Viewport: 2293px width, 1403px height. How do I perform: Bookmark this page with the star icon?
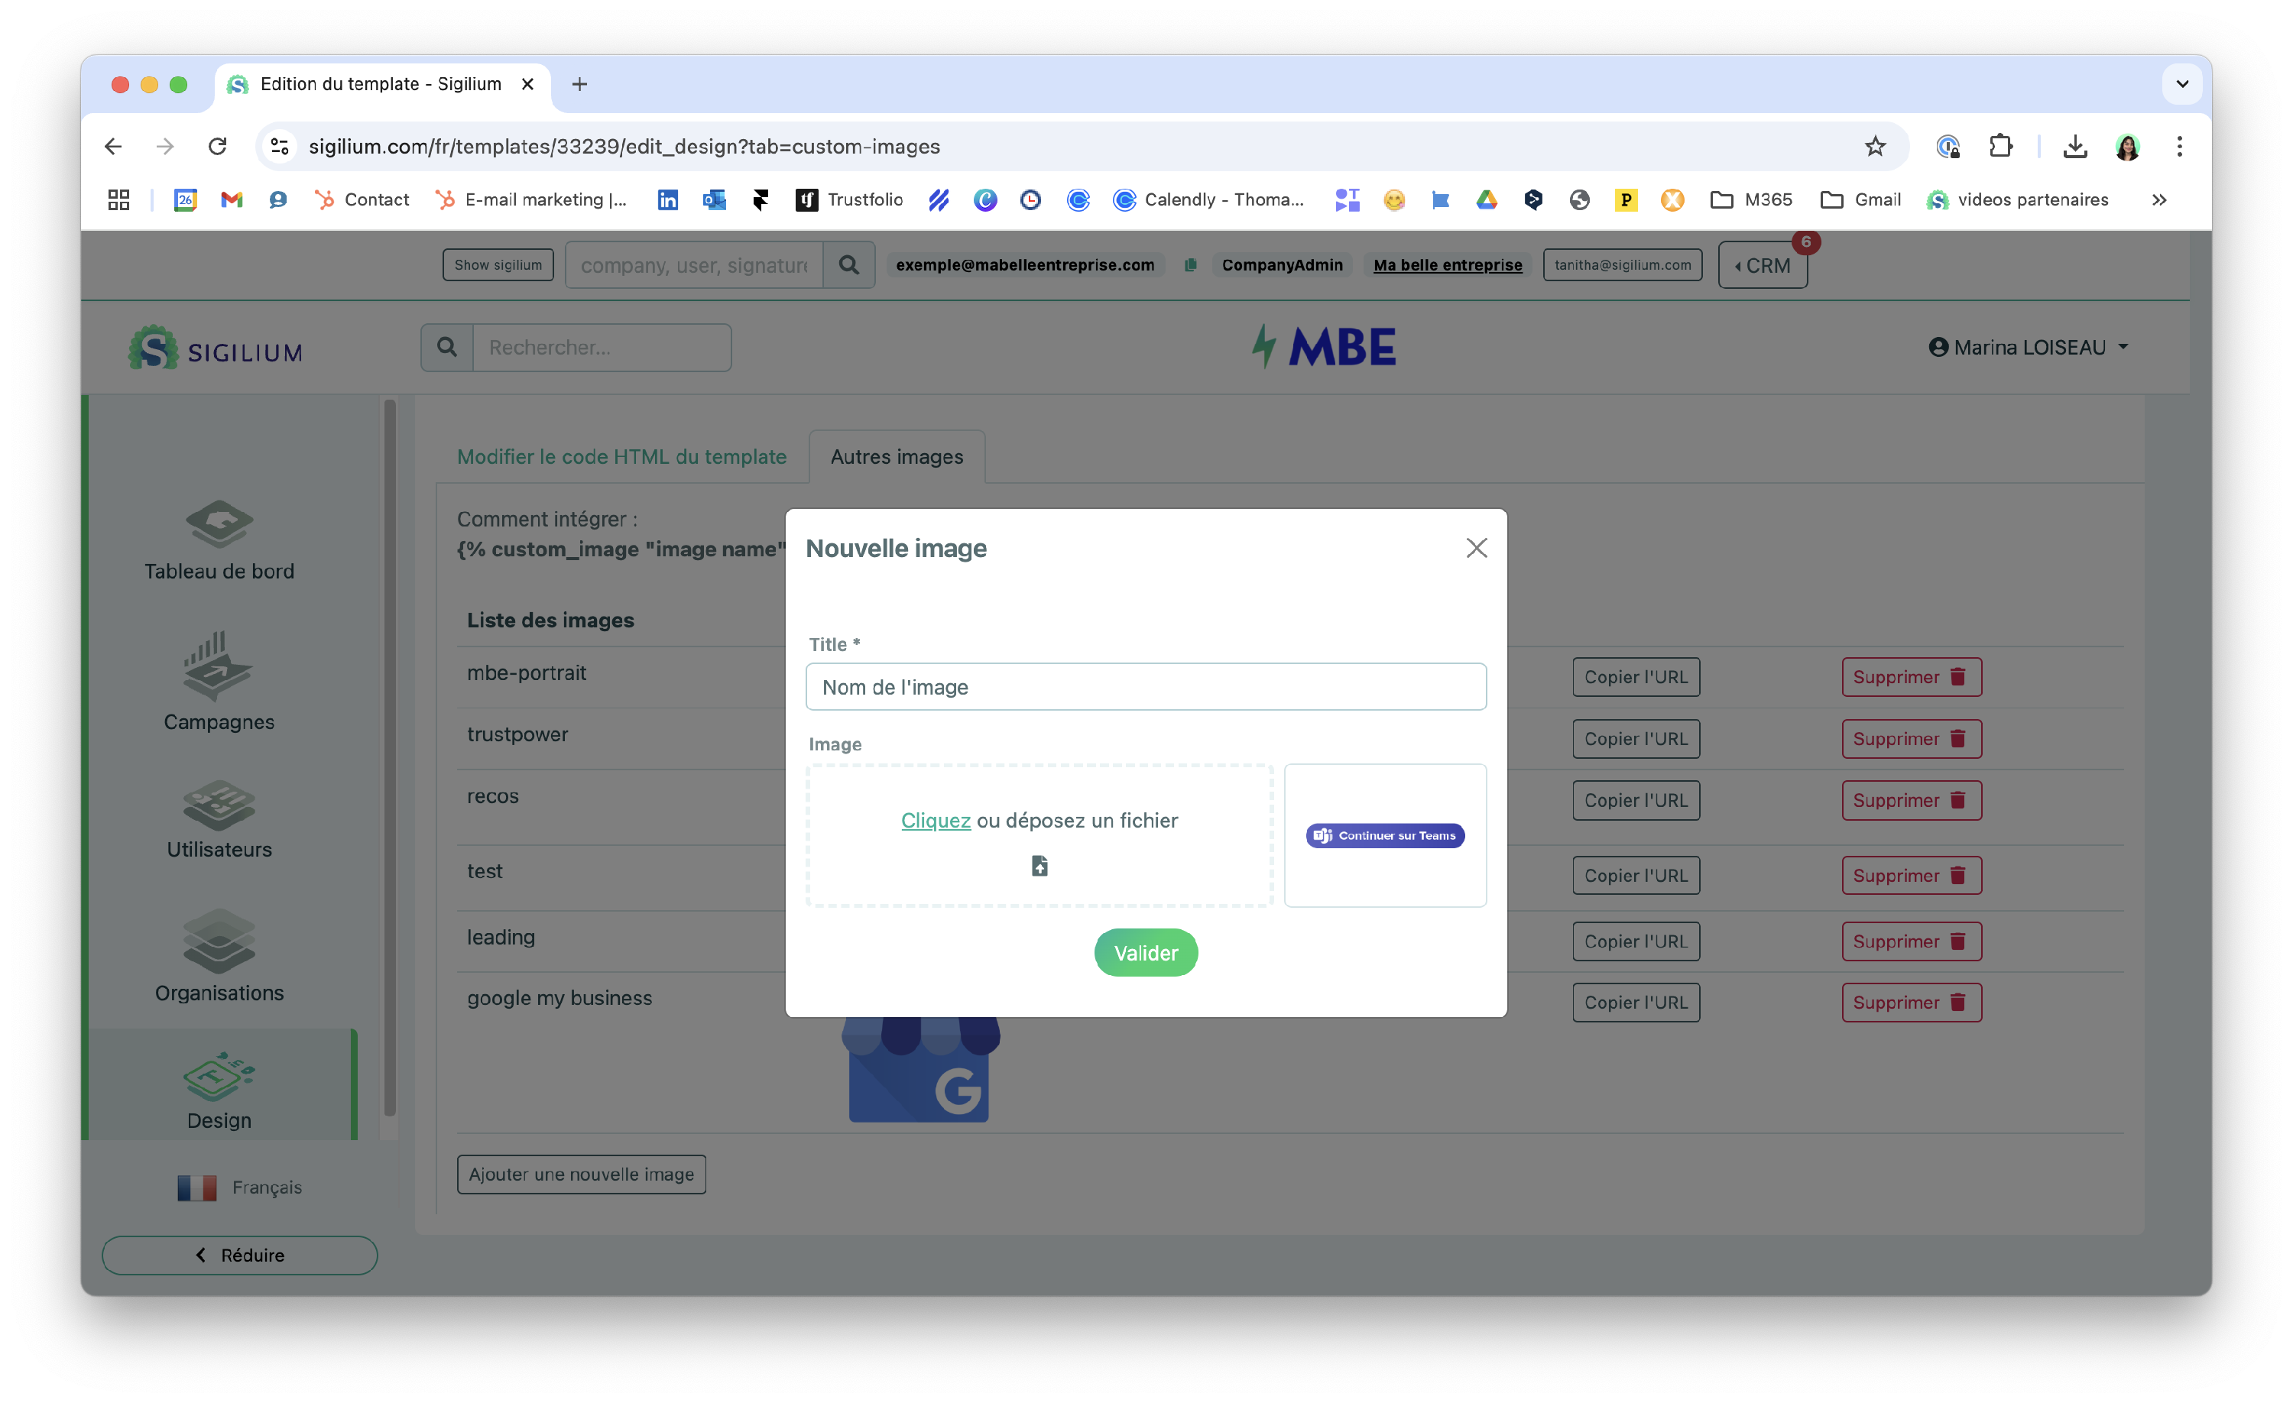point(1874,146)
